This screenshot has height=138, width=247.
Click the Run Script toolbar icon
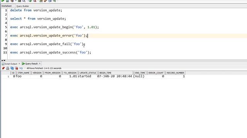pos(7,1)
